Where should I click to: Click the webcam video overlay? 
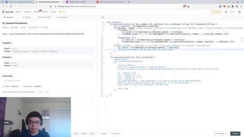point(35,117)
